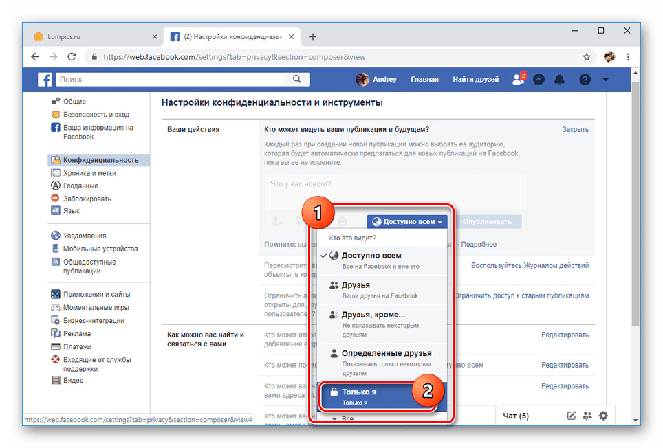
Task: Go back in browser
Action: point(35,56)
